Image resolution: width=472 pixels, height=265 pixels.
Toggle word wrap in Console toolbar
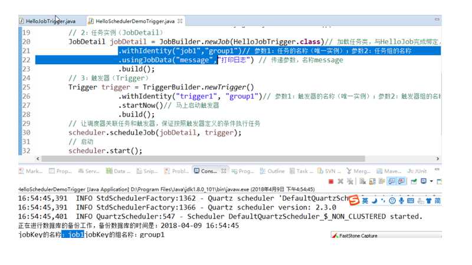[382, 181]
